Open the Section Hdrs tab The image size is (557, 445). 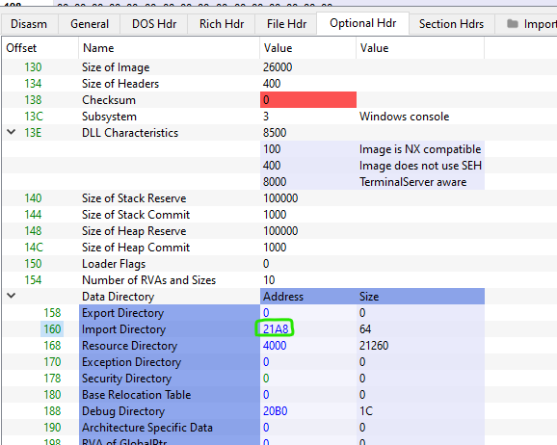tap(451, 24)
